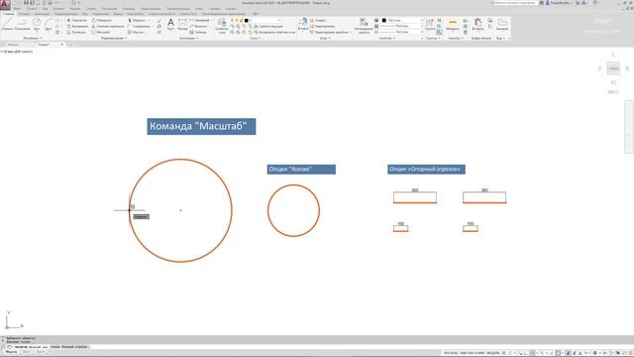Expand the Свойства panel
This screenshot has height=357, width=634.
[387, 38]
